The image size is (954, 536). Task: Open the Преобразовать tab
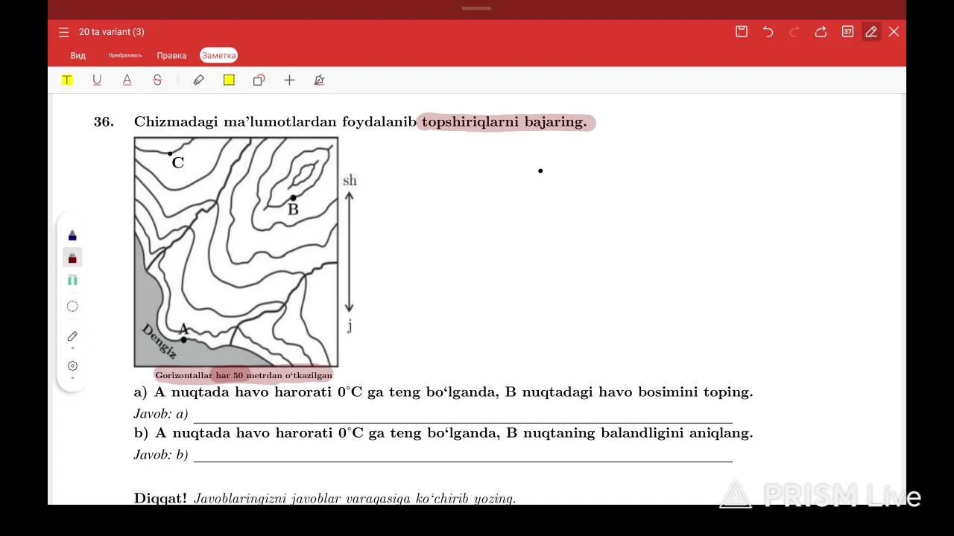[124, 56]
